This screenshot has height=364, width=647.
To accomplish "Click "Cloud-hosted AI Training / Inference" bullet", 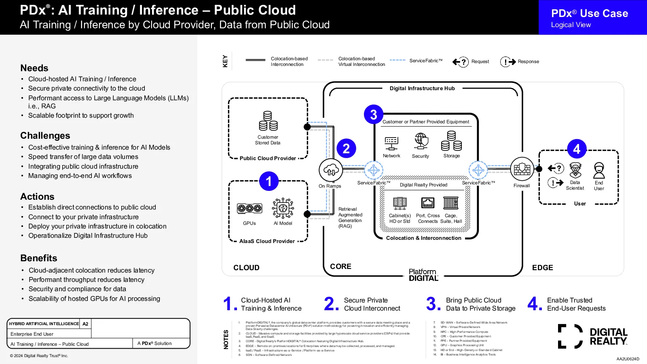I will click(82, 79).
